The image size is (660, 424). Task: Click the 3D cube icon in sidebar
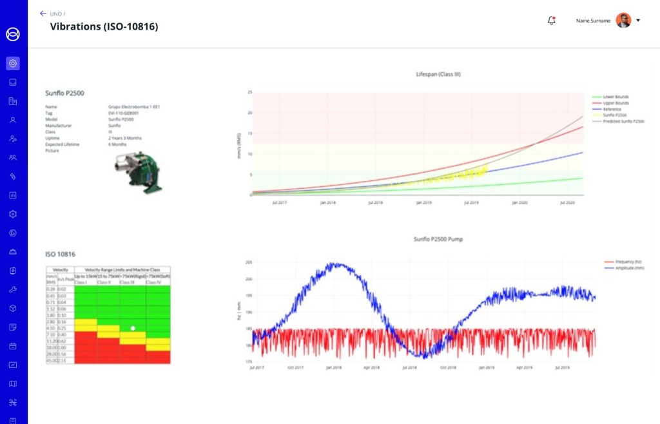click(13, 308)
